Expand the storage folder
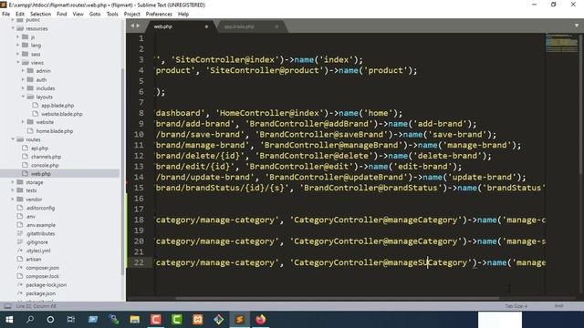This screenshot has width=584, height=328. pos(13,182)
